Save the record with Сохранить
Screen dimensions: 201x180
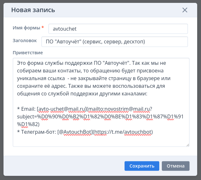pyautogui.click(x=142, y=166)
